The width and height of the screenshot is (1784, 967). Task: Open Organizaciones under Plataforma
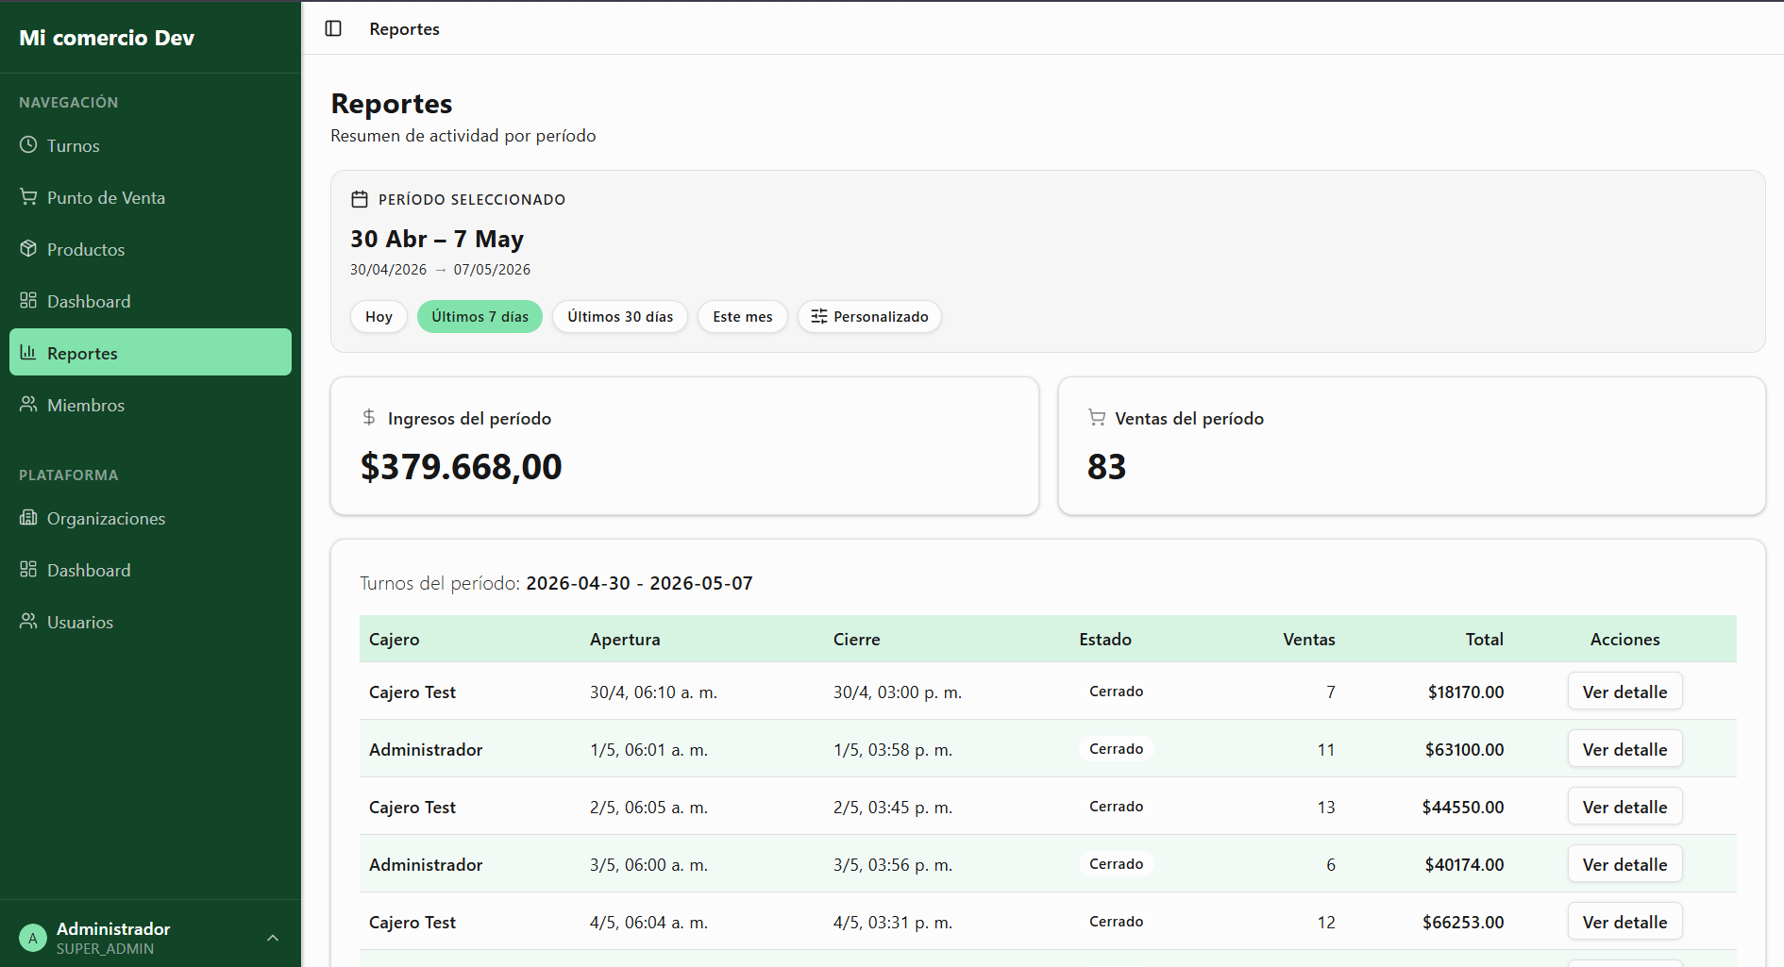click(x=150, y=518)
